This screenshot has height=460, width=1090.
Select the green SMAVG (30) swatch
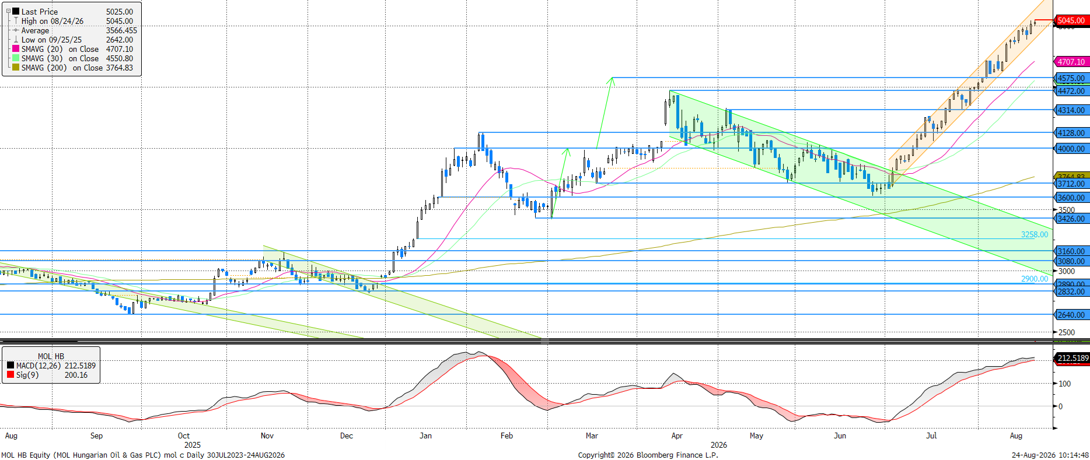[16, 58]
